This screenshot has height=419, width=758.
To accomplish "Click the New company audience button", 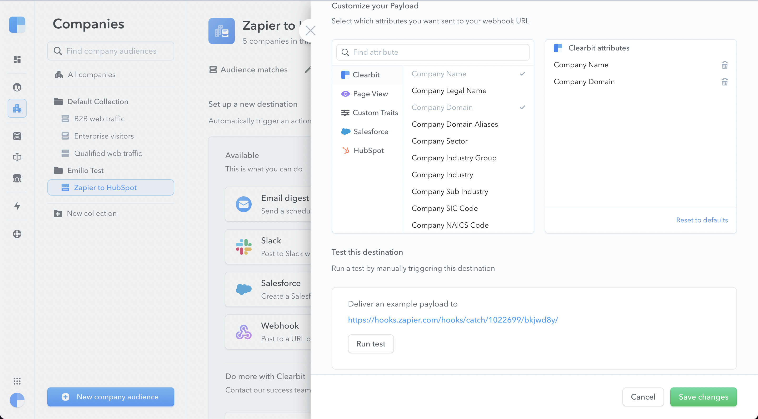I will coord(111,397).
